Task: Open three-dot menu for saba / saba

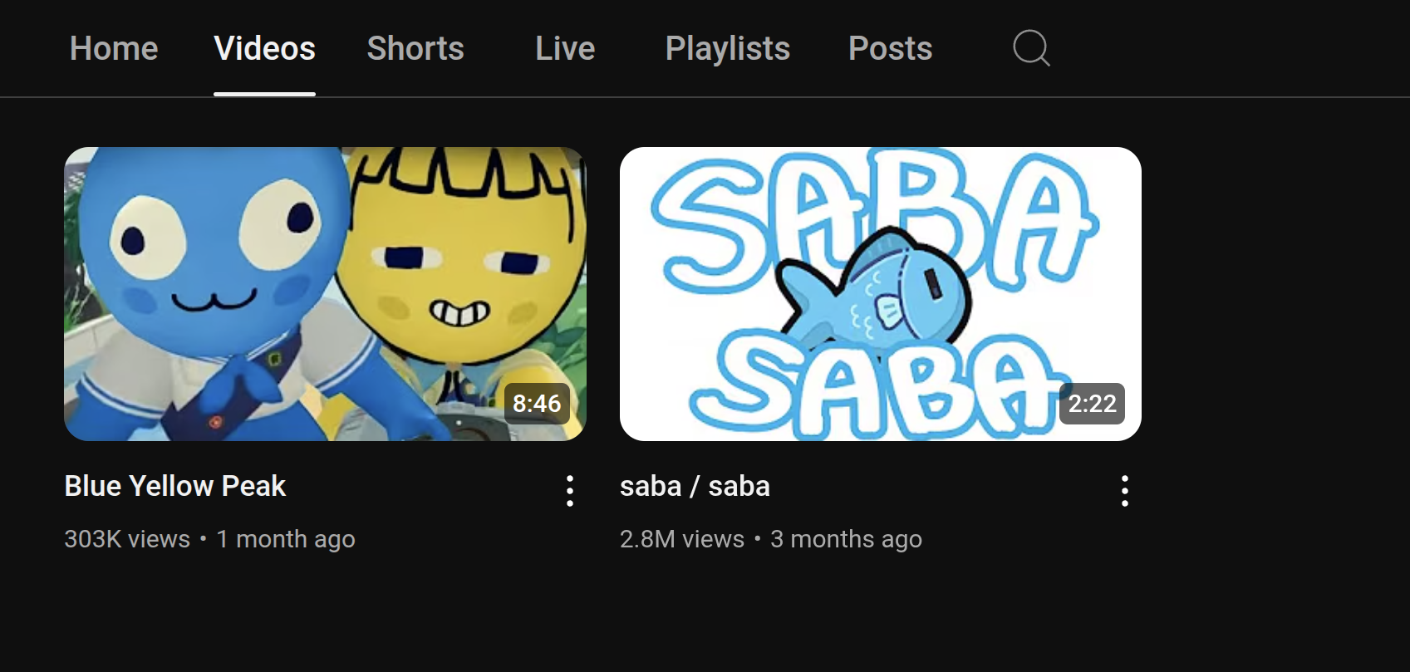Action: pyautogui.click(x=1125, y=491)
